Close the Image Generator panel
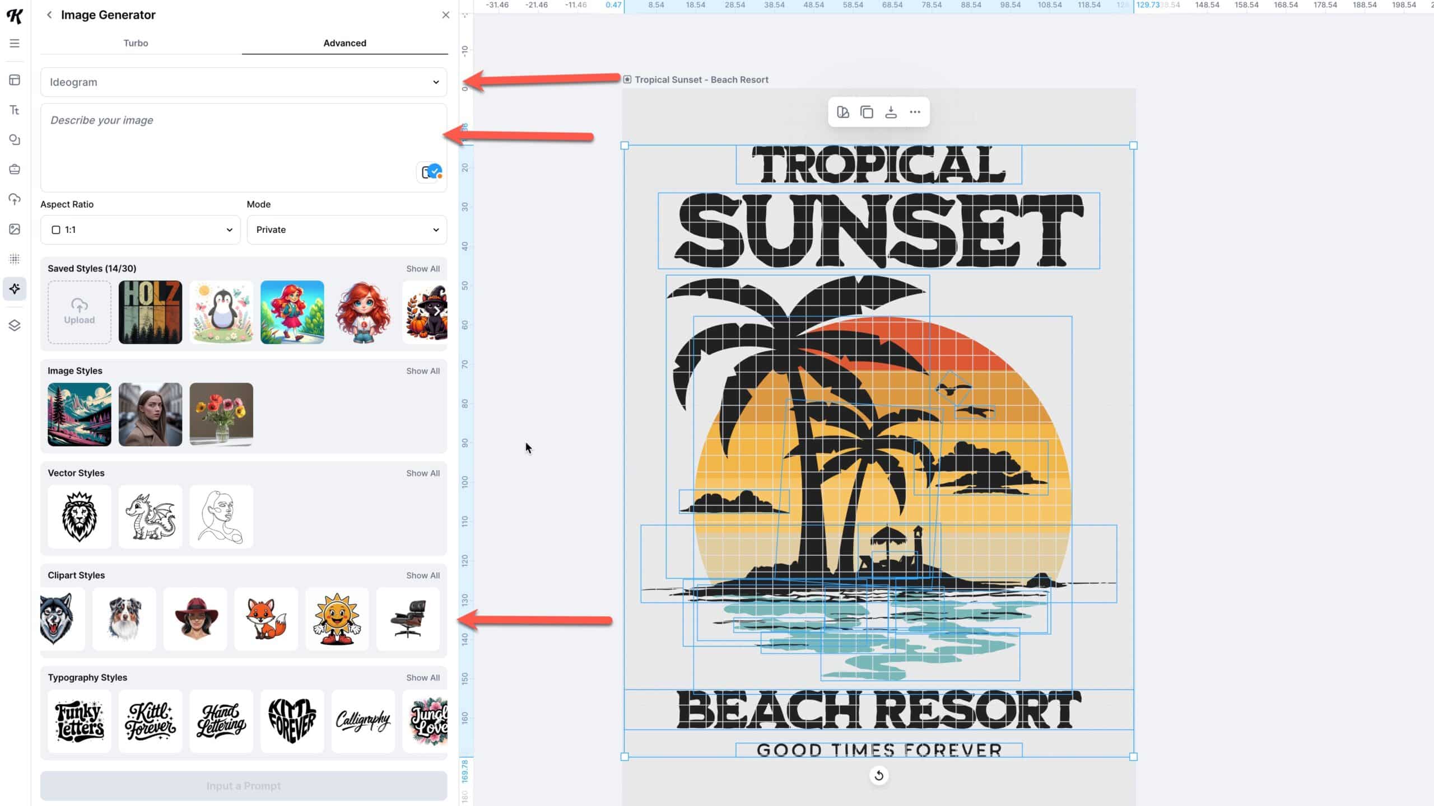The image size is (1434, 806). pos(445,15)
